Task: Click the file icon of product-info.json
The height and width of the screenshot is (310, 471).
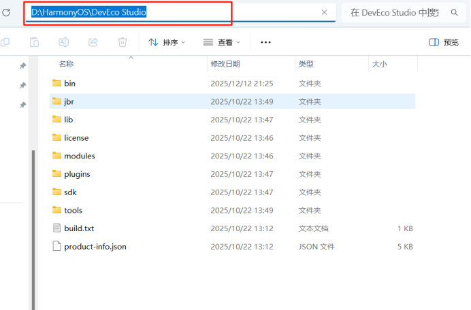Action: (56, 246)
